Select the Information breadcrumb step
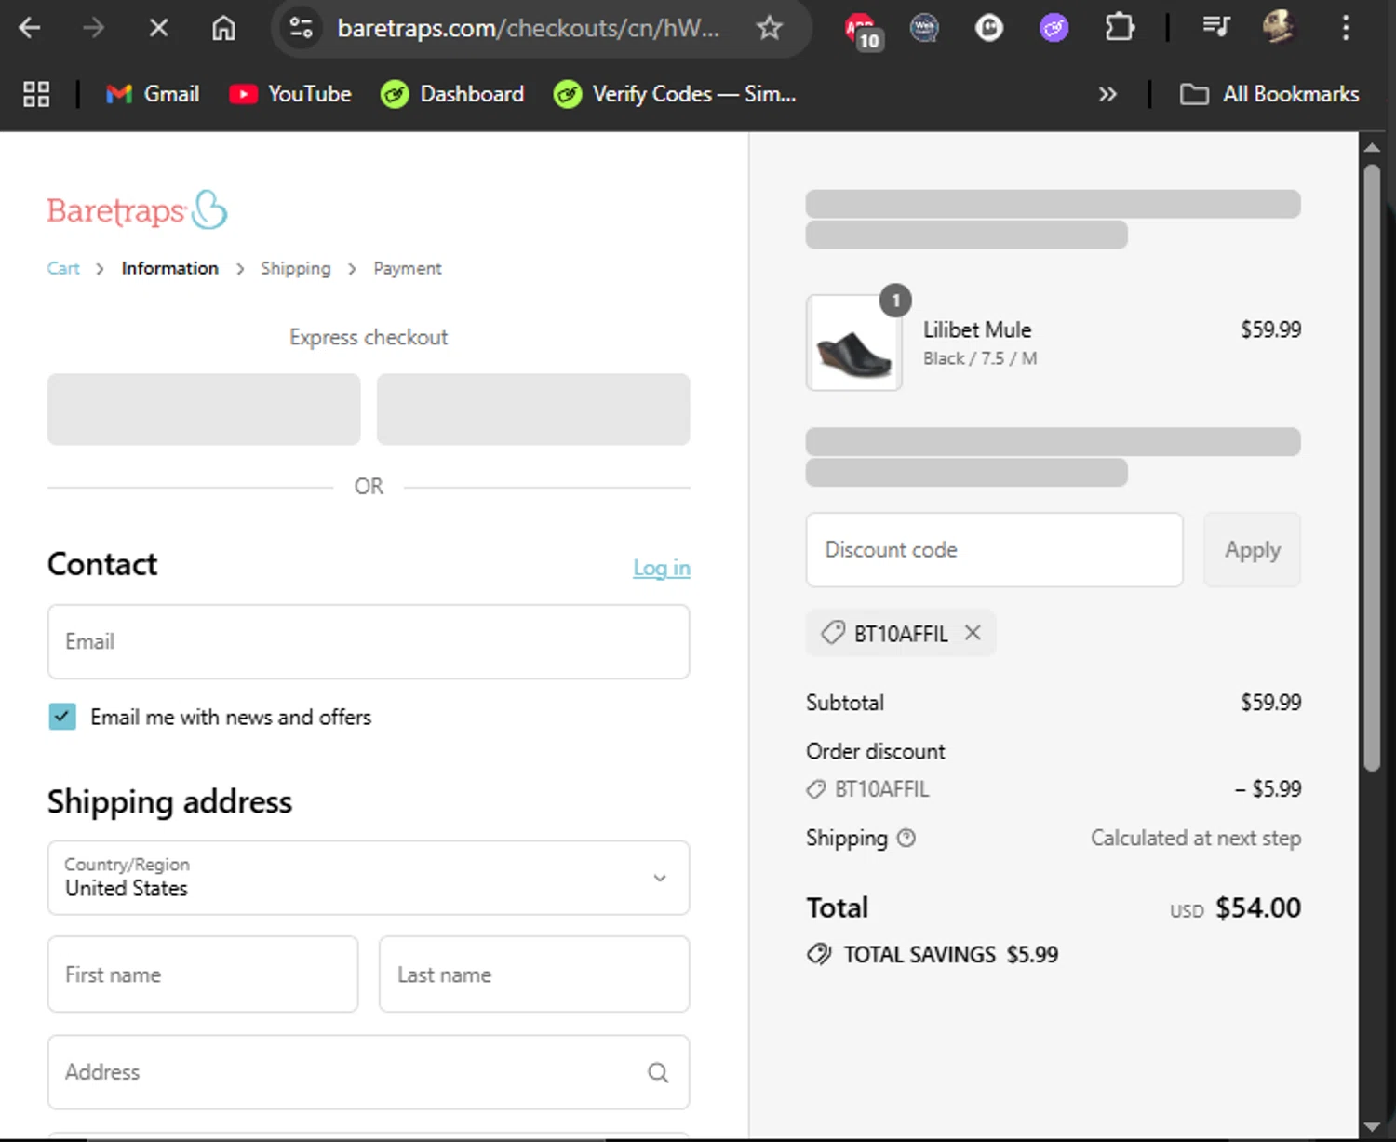This screenshot has height=1142, width=1396. (169, 268)
